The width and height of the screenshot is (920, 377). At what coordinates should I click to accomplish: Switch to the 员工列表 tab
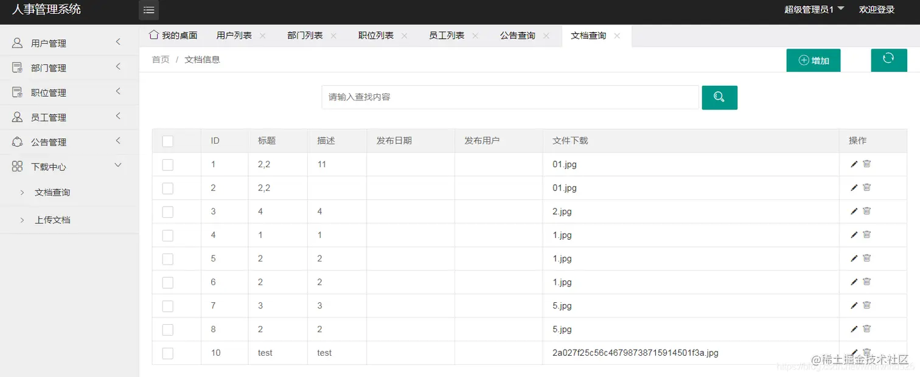(447, 35)
